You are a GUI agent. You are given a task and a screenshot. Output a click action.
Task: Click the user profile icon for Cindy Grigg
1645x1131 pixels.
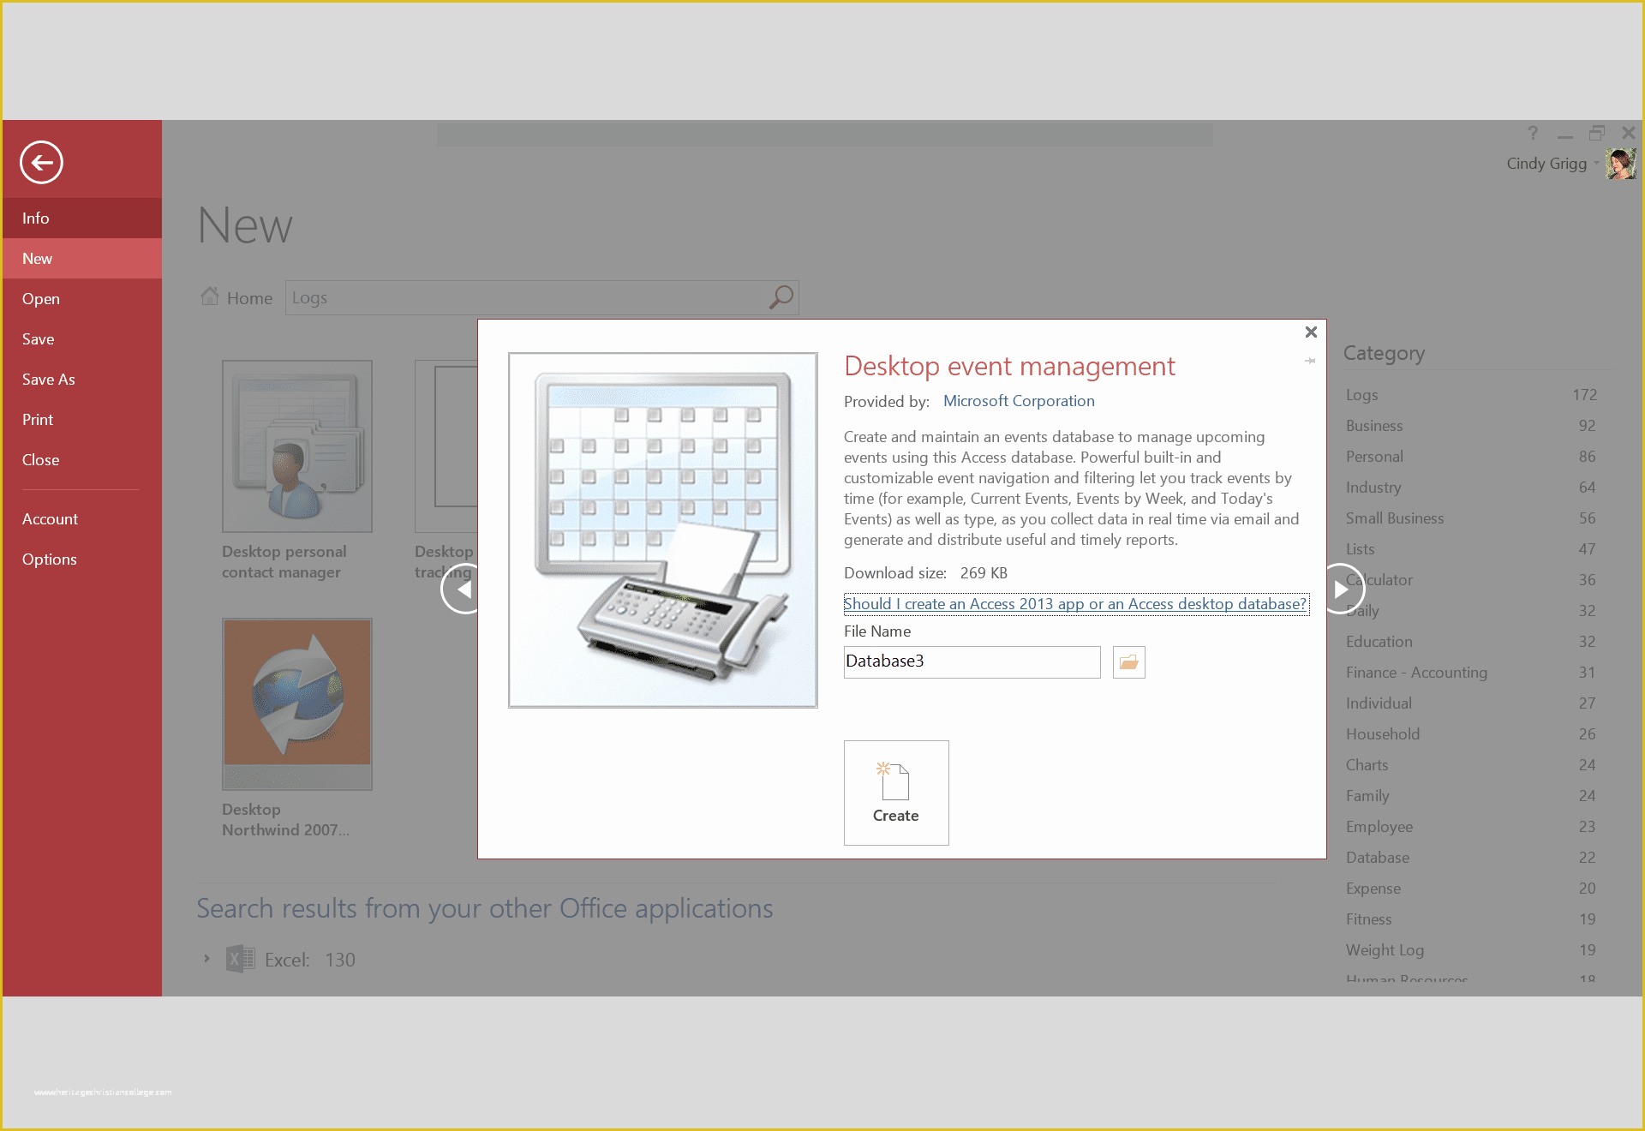click(x=1620, y=163)
